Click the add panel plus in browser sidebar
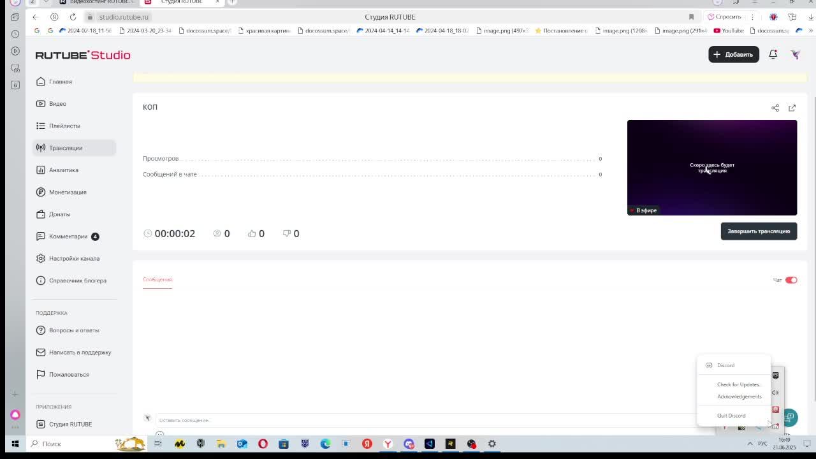The height and width of the screenshot is (459, 816). click(x=15, y=395)
